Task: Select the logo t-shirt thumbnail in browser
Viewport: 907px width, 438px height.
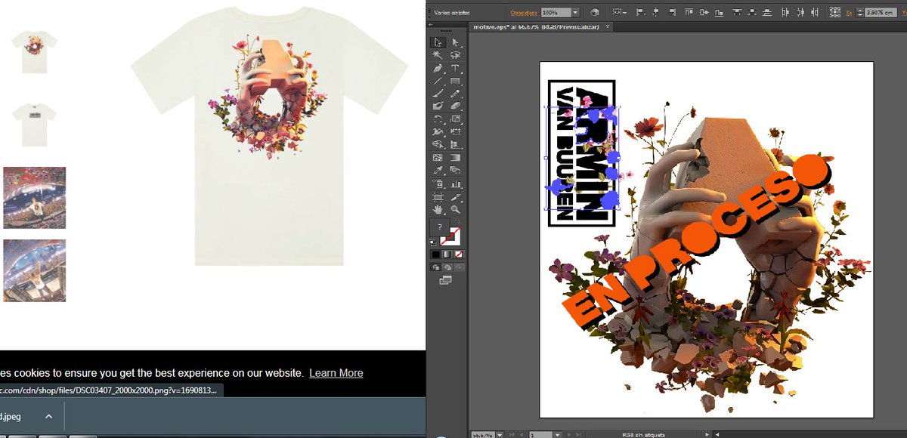Action: pos(35,125)
